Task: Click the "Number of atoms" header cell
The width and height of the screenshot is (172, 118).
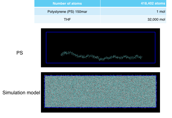Action: pos(67,4)
